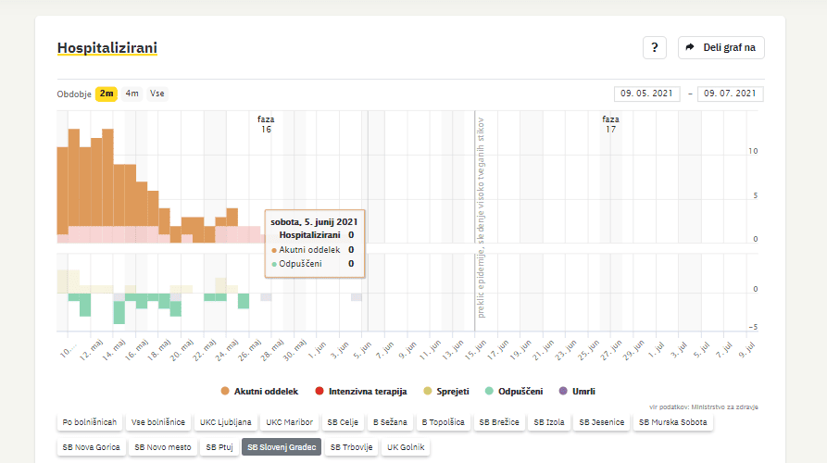Click the Hospitalizirani heading link
The width and height of the screenshot is (827, 463).
coord(107,47)
